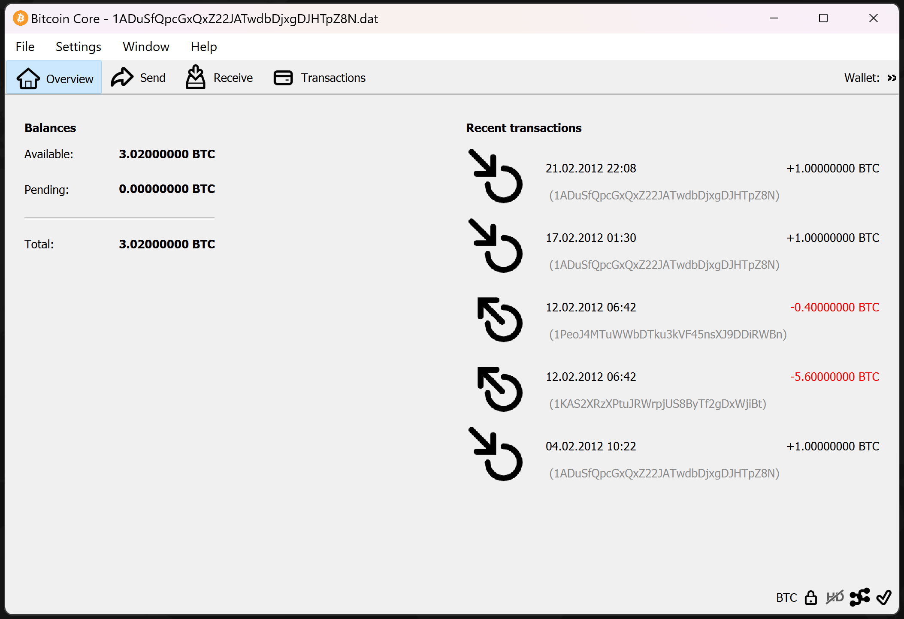Switch to the Overview tab
The width and height of the screenshot is (904, 619).
pyautogui.click(x=54, y=78)
